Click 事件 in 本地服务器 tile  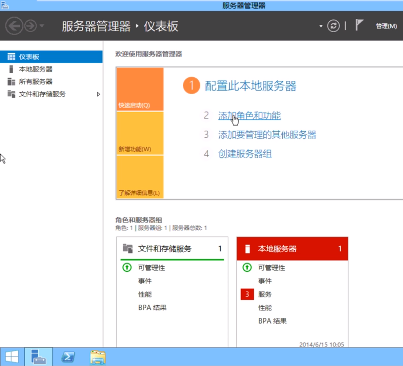265,281
